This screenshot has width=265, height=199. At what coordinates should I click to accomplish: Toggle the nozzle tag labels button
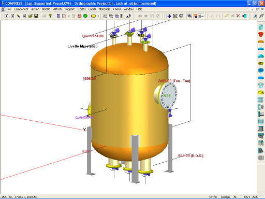(105, 16)
